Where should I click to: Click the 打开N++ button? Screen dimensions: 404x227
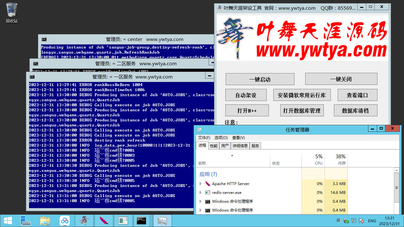pos(247,110)
